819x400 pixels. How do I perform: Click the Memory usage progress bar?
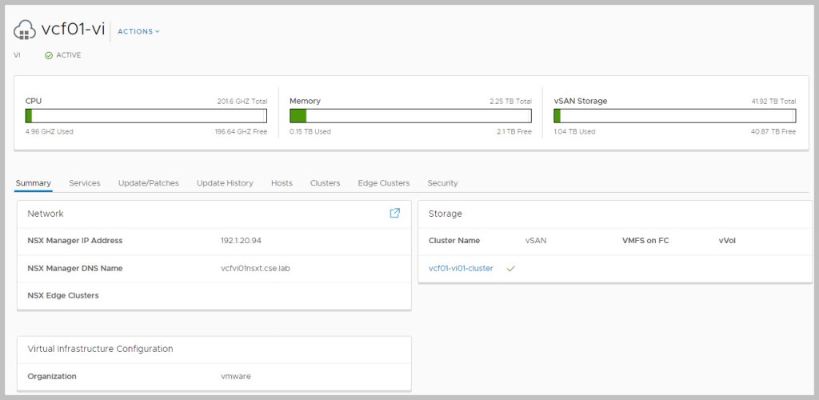(410, 116)
